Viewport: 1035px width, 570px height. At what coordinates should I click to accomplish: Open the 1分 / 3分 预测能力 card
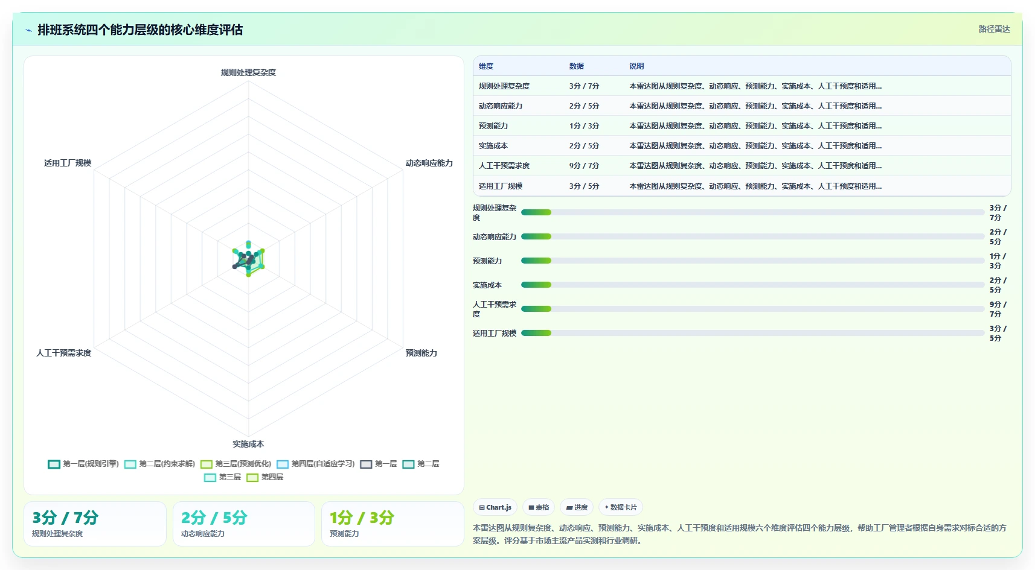[x=393, y=524]
